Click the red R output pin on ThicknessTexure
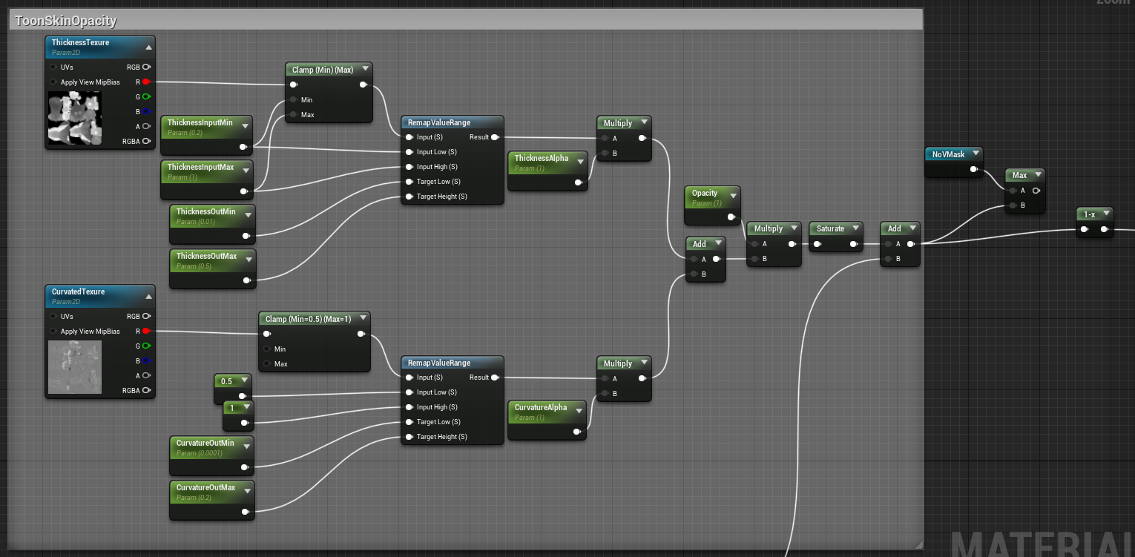 (146, 82)
